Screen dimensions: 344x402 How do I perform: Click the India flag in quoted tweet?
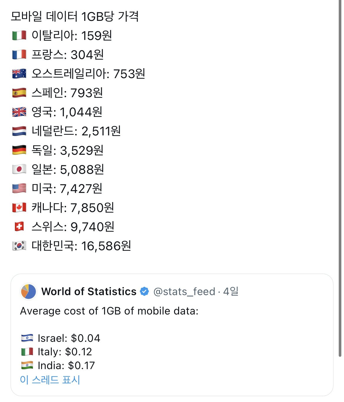click(x=27, y=366)
